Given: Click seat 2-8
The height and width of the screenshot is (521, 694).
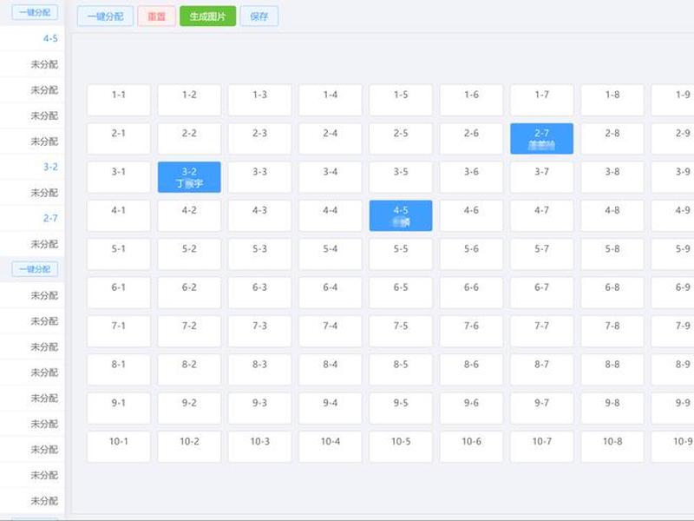Looking at the screenshot, I should tap(612, 139).
